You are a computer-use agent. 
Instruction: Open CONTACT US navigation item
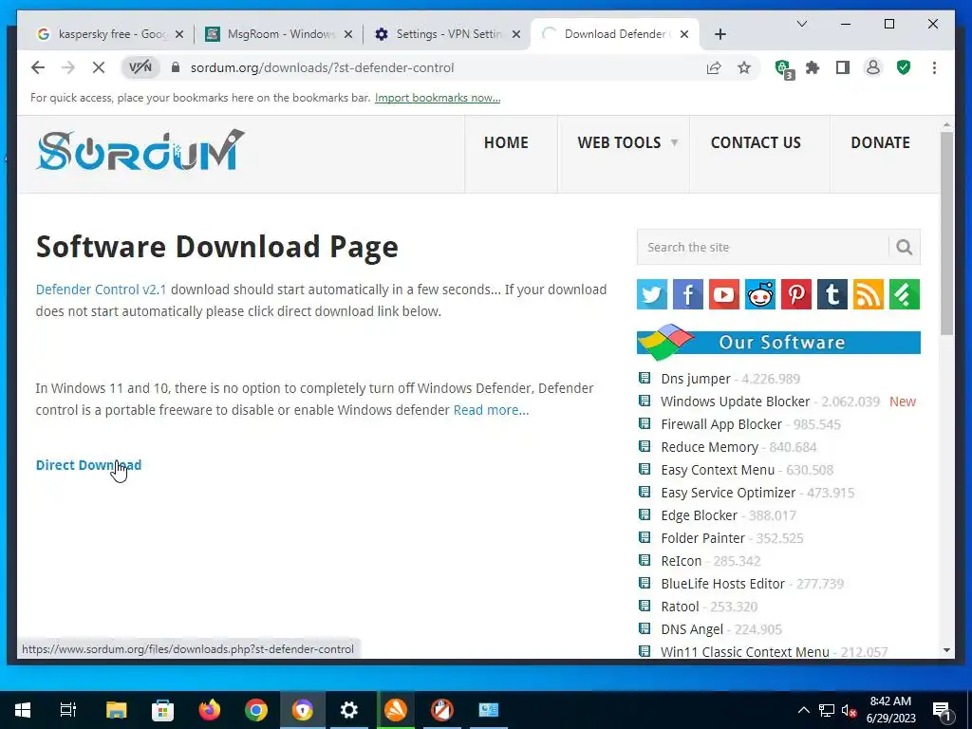tap(756, 142)
